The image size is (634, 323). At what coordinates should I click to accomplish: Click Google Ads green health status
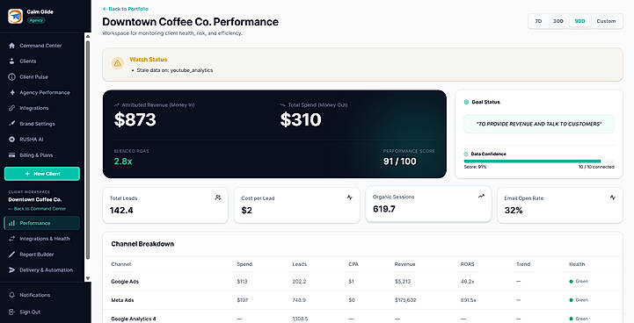pos(579,282)
